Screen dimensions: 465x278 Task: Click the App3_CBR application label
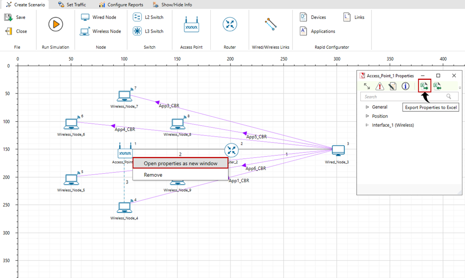[x=169, y=106]
